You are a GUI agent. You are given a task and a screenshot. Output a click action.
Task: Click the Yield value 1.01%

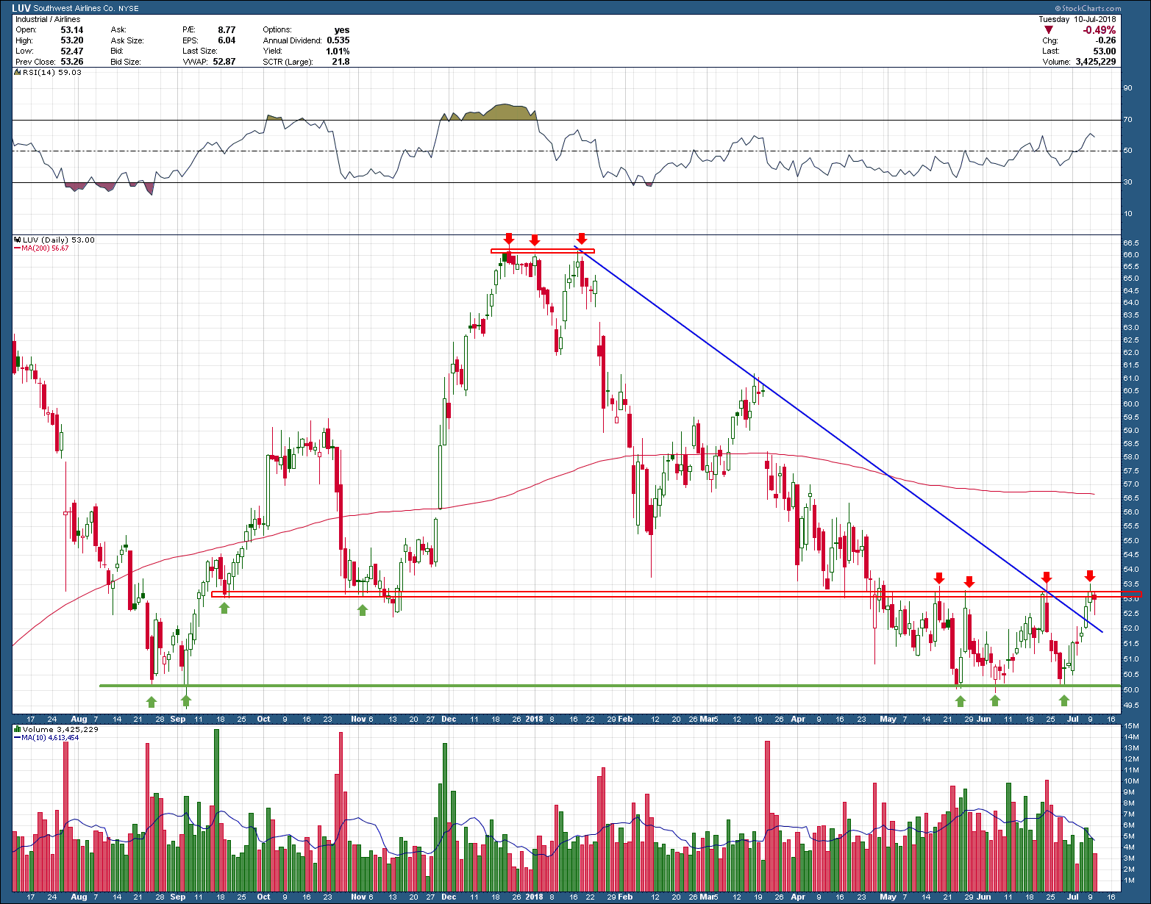[x=338, y=51]
